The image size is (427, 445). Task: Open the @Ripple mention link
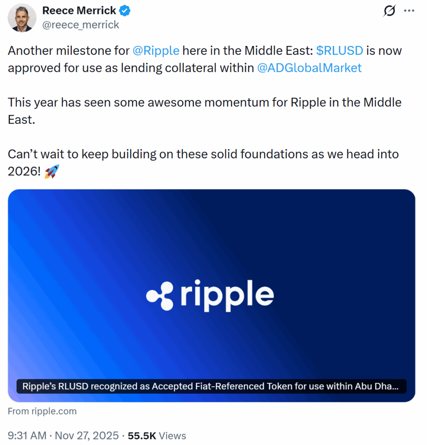coord(156,50)
